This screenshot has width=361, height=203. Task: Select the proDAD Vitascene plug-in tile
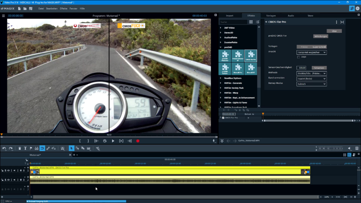225,56
